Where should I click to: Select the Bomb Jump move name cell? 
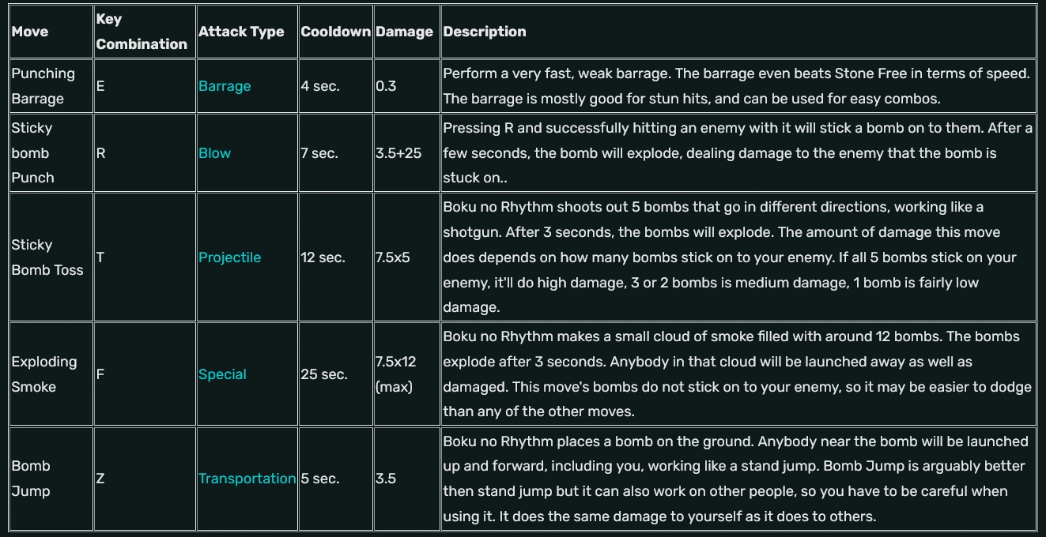point(31,479)
